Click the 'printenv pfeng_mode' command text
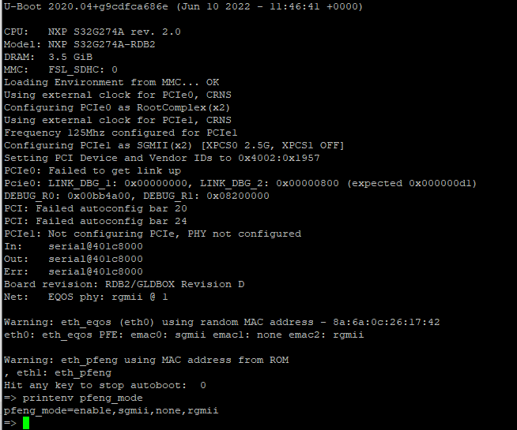Viewport: 517px width, 430px height. click(82, 398)
